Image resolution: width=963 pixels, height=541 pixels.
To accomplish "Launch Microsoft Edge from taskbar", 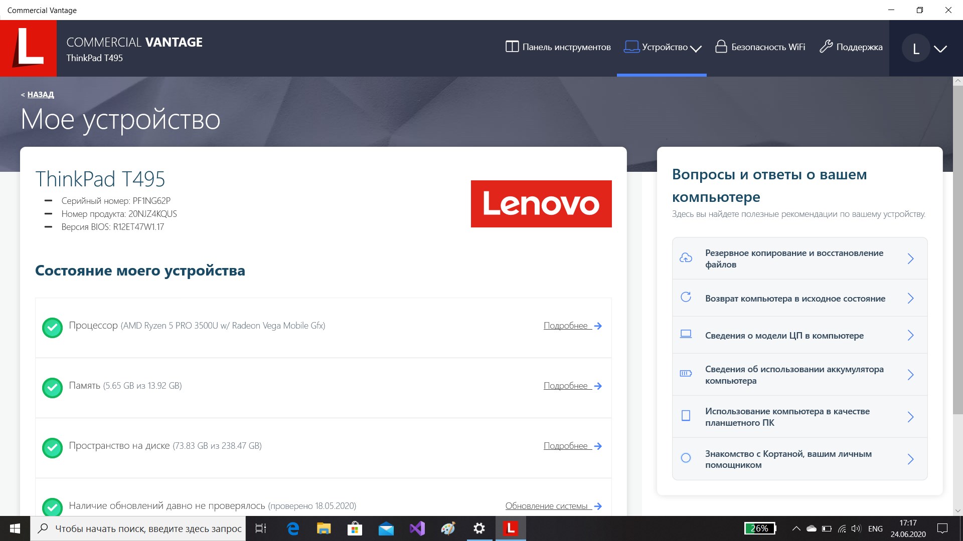I will point(293,528).
